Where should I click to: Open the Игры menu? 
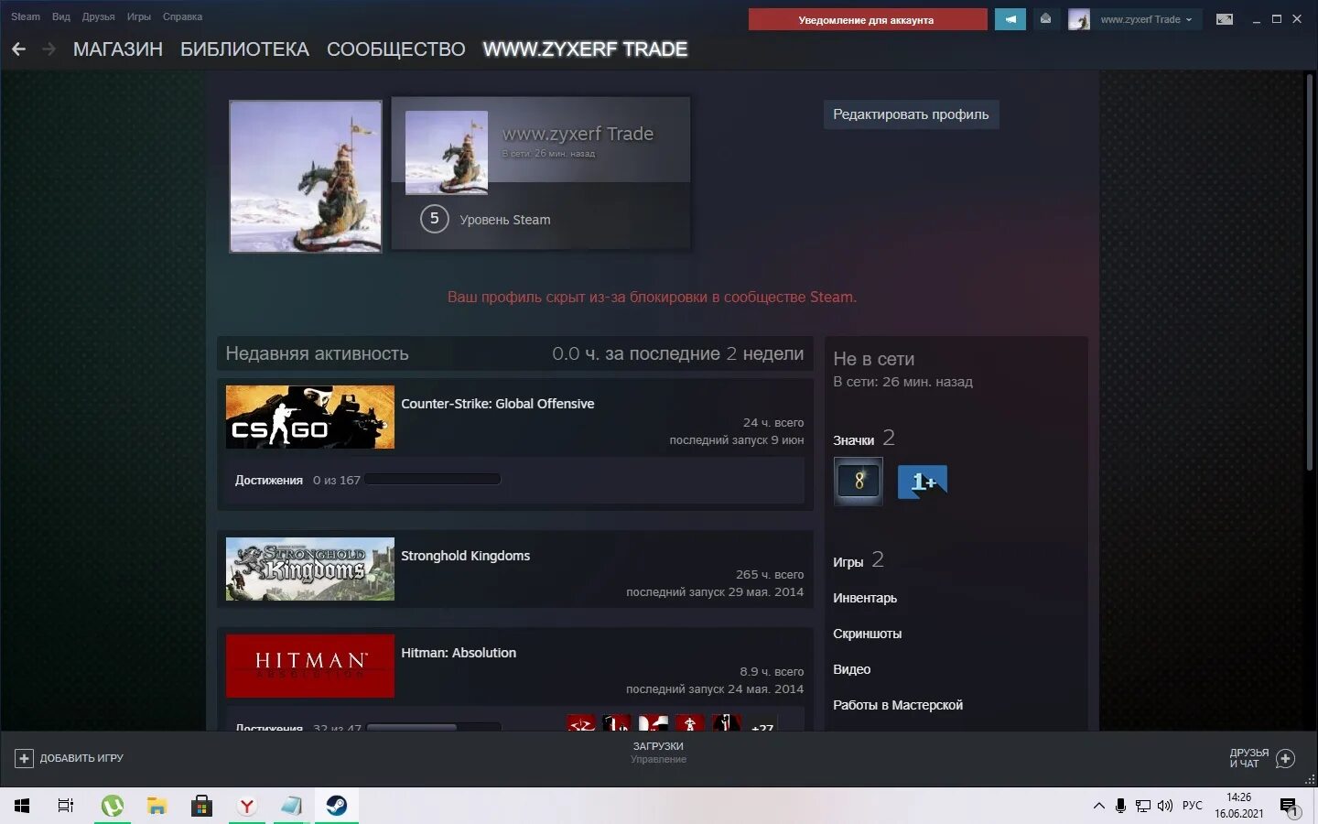pos(139,16)
